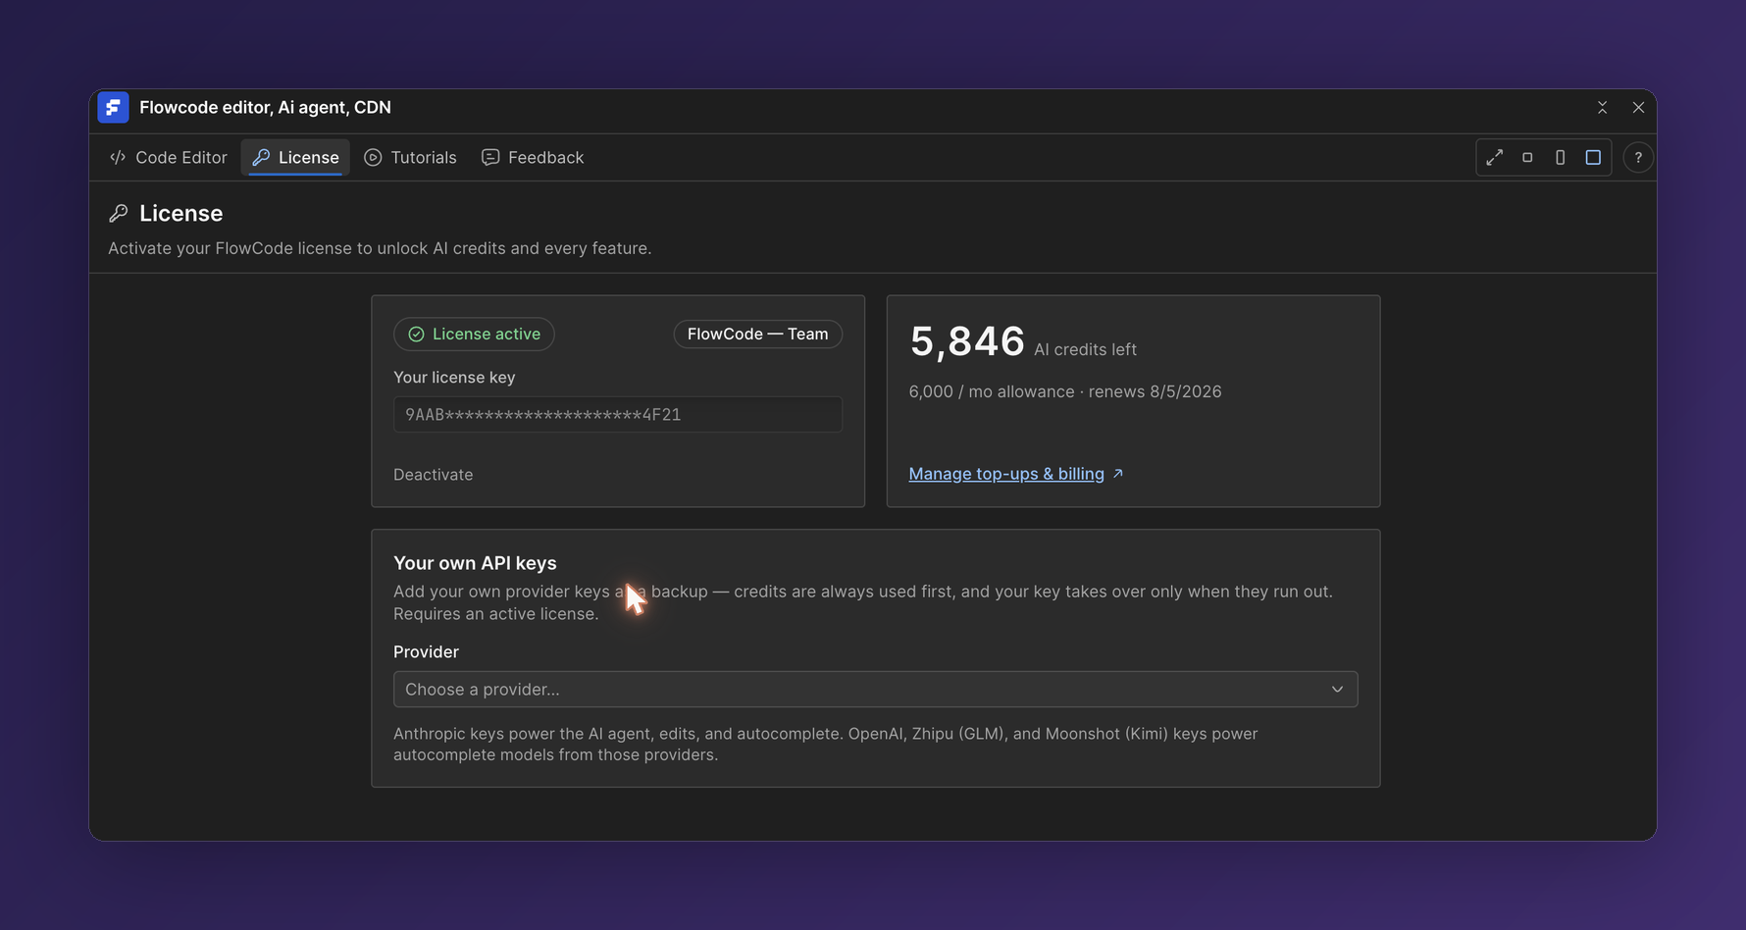This screenshot has width=1746, height=930.
Task: Click the provider dropdown chevron arrow
Action: [x=1337, y=690]
